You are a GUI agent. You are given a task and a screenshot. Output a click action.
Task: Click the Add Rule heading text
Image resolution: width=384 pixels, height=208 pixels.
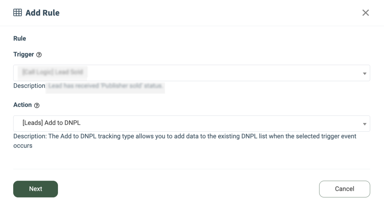coord(42,13)
